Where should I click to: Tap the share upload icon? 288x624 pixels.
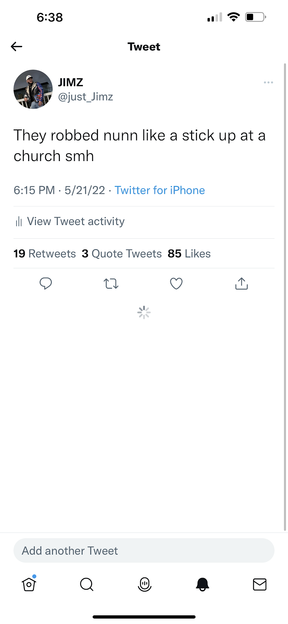tap(241, 284)
